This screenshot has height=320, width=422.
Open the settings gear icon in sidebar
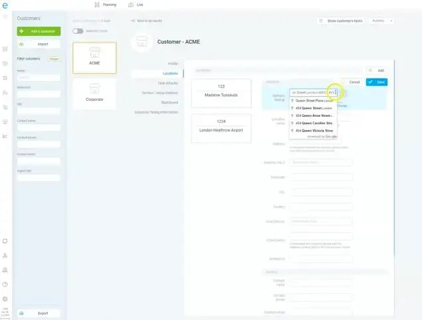pos(5,299)
